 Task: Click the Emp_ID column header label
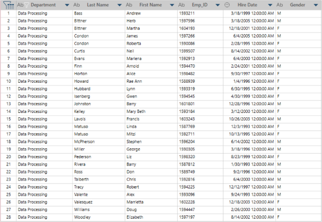click(x=200, y=5)
